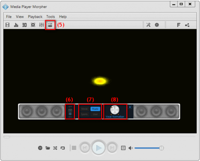Toggle shuffle playback icon
Screen dimensions: 200x161
[55, 148]
